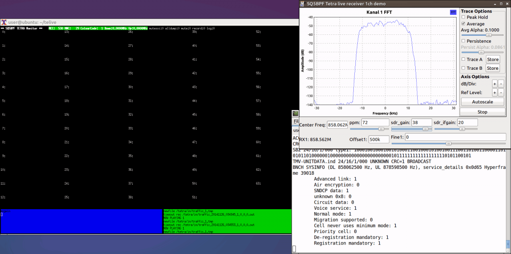Screen dimensions: 511x254
Task: Click the Offset1 input field
Action: click(x=379, y=139)
